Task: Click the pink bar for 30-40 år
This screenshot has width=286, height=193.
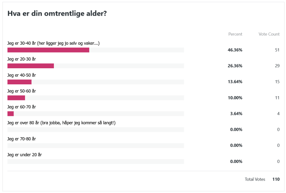Action: pyautogui.click(x=48, y=50)
